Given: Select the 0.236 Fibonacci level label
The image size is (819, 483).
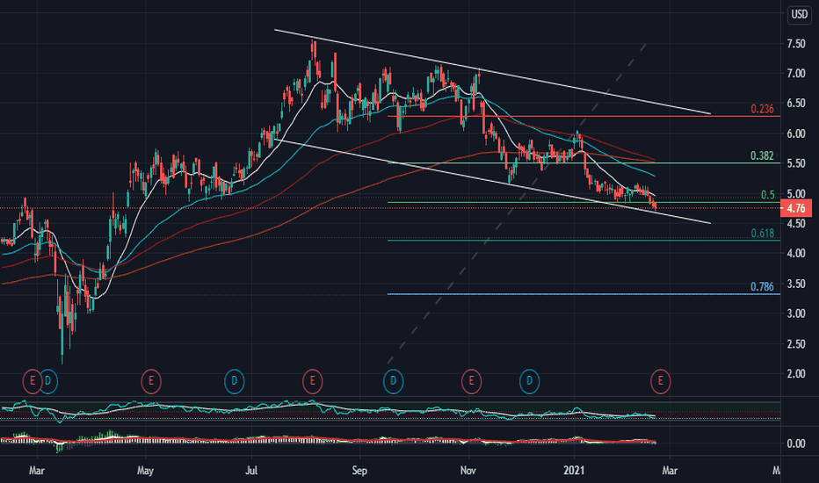Looking at the screenshot, I should tap(762, 109).
